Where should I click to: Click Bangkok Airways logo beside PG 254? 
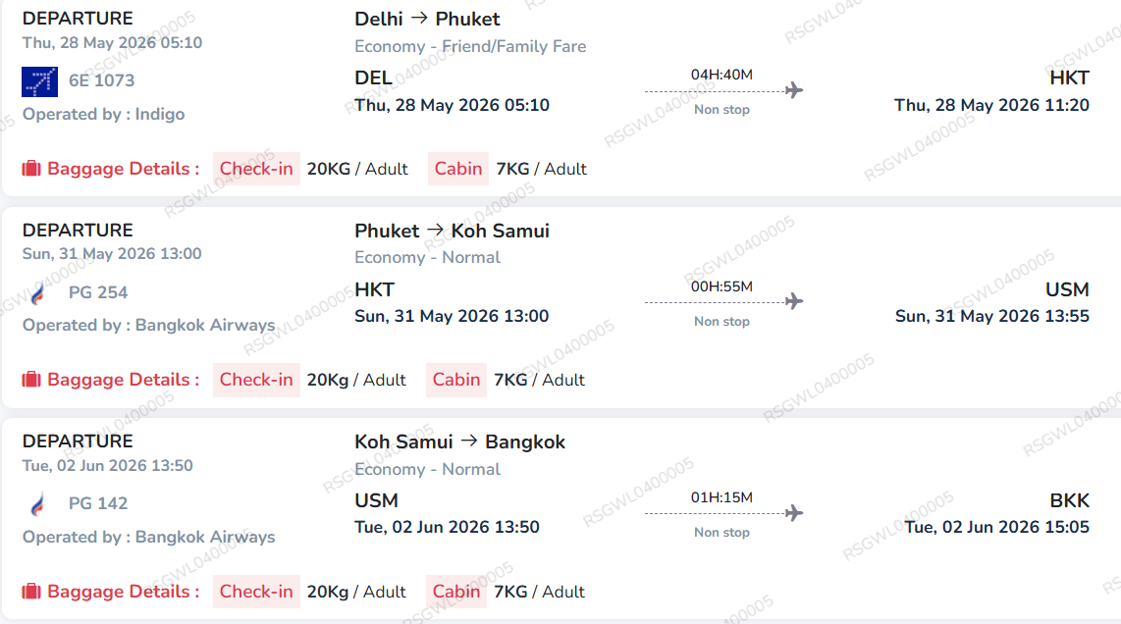point(38,292)
